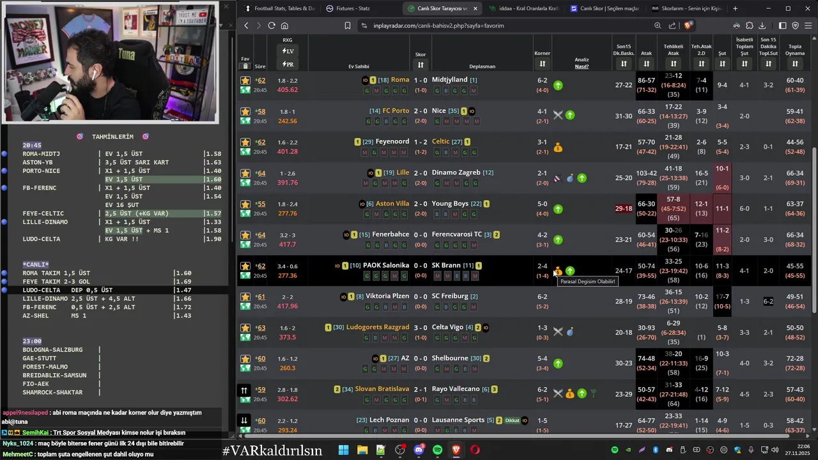The image size is (818, 460).
Task: Open browser extensions puzzle icon
Action: [x=749, y=26]
